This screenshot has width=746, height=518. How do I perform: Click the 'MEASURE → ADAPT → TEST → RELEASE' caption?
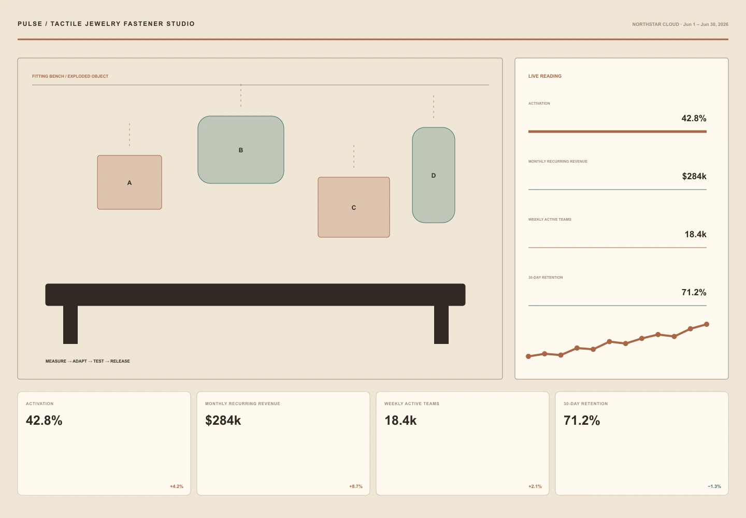(88, 361)
